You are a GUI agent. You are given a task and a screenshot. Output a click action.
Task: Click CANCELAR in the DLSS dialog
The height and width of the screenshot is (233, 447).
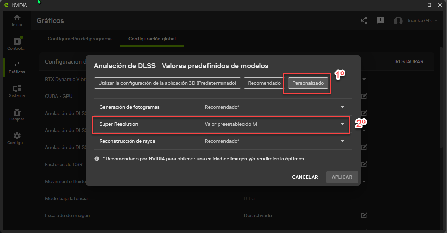pos(305,177)
